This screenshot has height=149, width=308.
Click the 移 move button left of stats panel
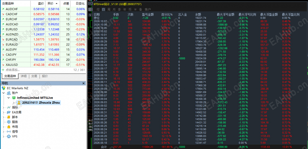(90, 9)
